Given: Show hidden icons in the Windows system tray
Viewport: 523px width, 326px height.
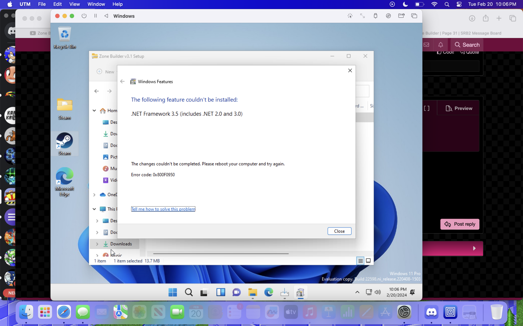Looking at the screenshot, I should click(x=357, y=292).
